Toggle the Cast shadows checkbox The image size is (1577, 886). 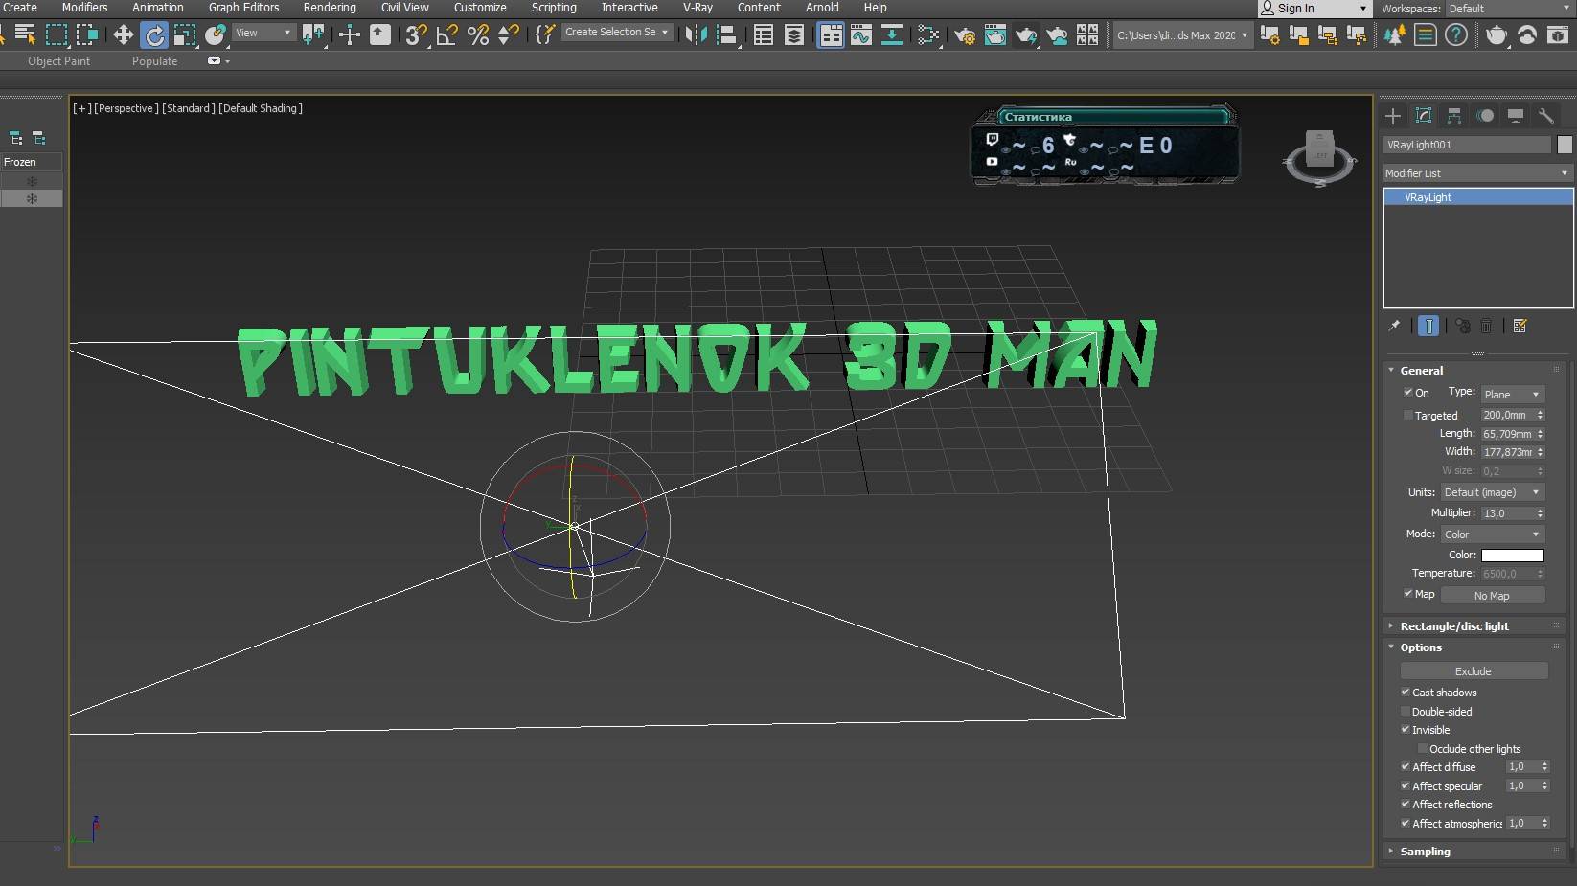1406,692
